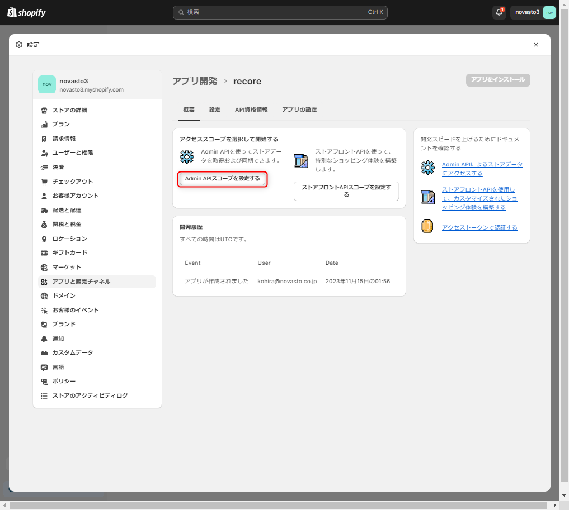The height and width of the screenshot is (510, 569).
Task: Click the ドメイン domain icon
Action: (44, 296)
